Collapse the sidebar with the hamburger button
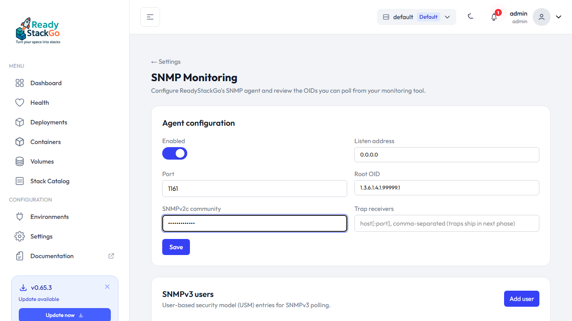572x321 pixels. 150,17
